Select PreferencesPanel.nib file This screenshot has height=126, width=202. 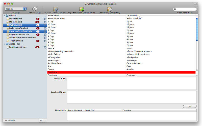click(19, 28)
